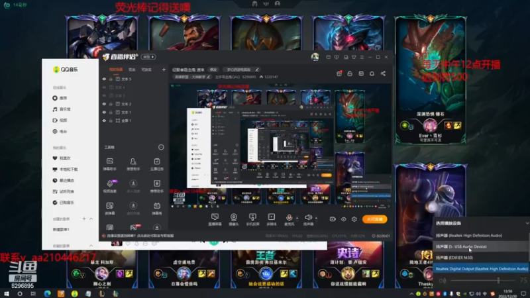Image resolution: width=530 pixels, height=298 pixels.
Task: Open 弹幕助手 tool in the toolbox
Action: [110, 164]
